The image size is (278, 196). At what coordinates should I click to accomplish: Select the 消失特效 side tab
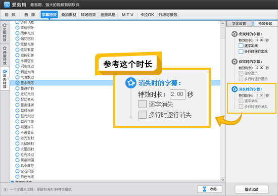pos(5,79)
